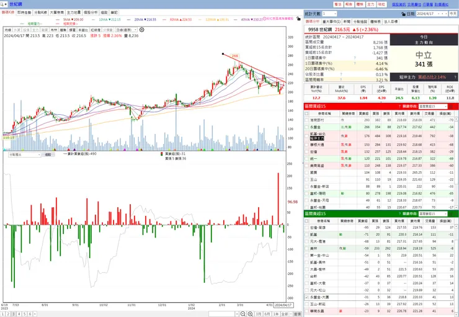Go to chart page 4
This screenshot has width=459, height=317.
click(x=19, y=314)
